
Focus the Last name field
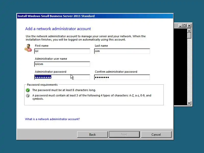click(122, 51)
